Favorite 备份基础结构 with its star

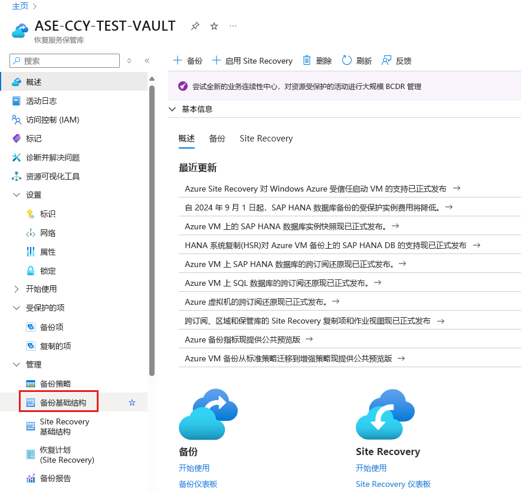coord(132,403)
